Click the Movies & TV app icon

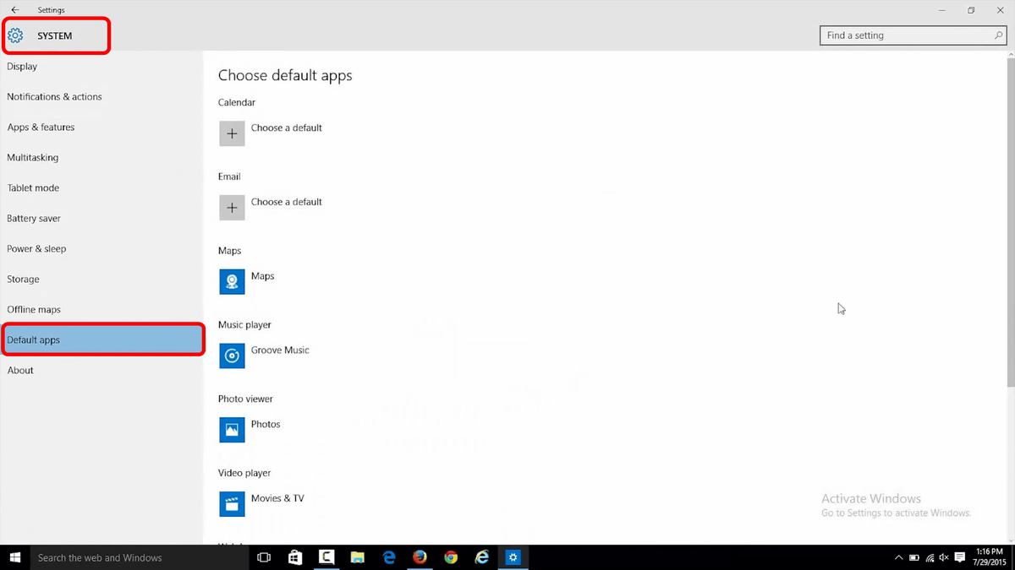[x=232, y=504]
